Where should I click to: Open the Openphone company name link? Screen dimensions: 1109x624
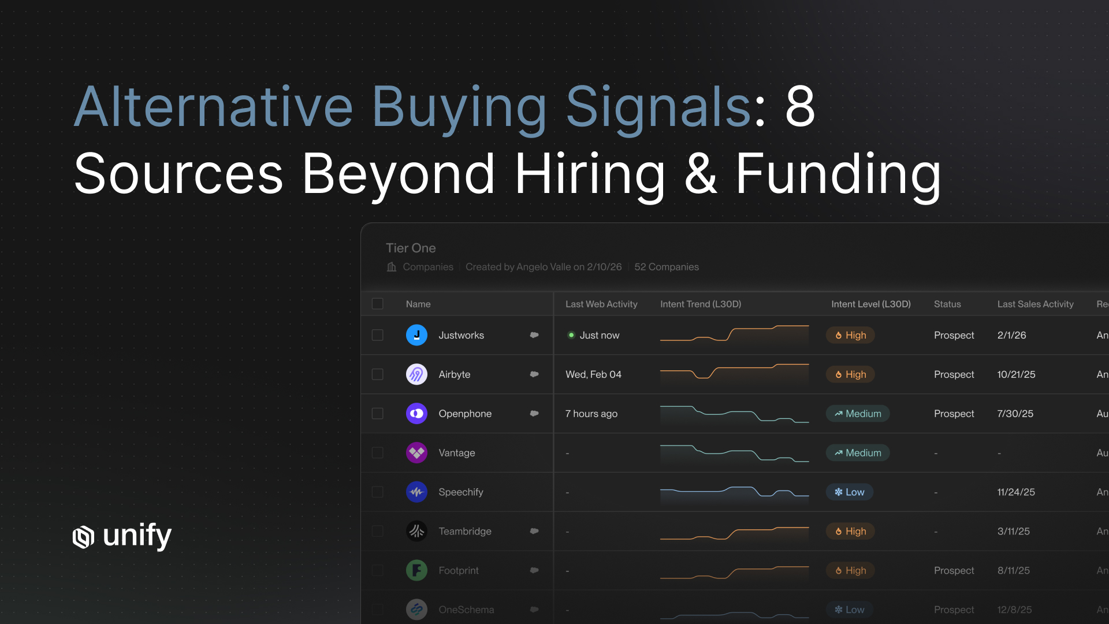(x=465, y=414)
